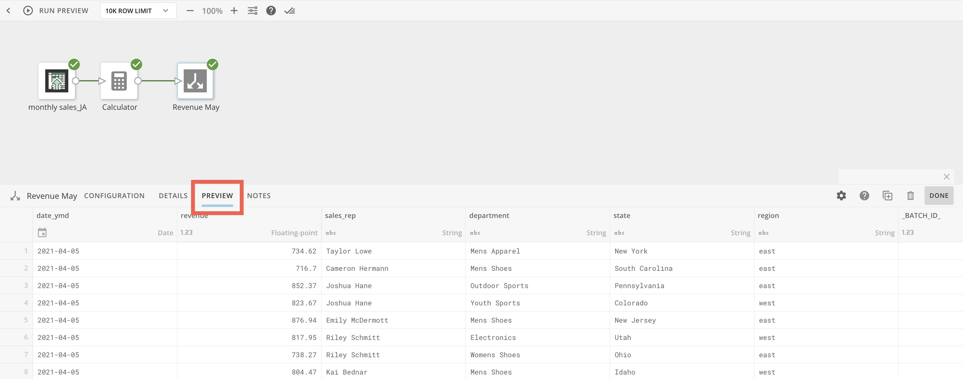Zoom in with the plus icon

coord(234,11)
